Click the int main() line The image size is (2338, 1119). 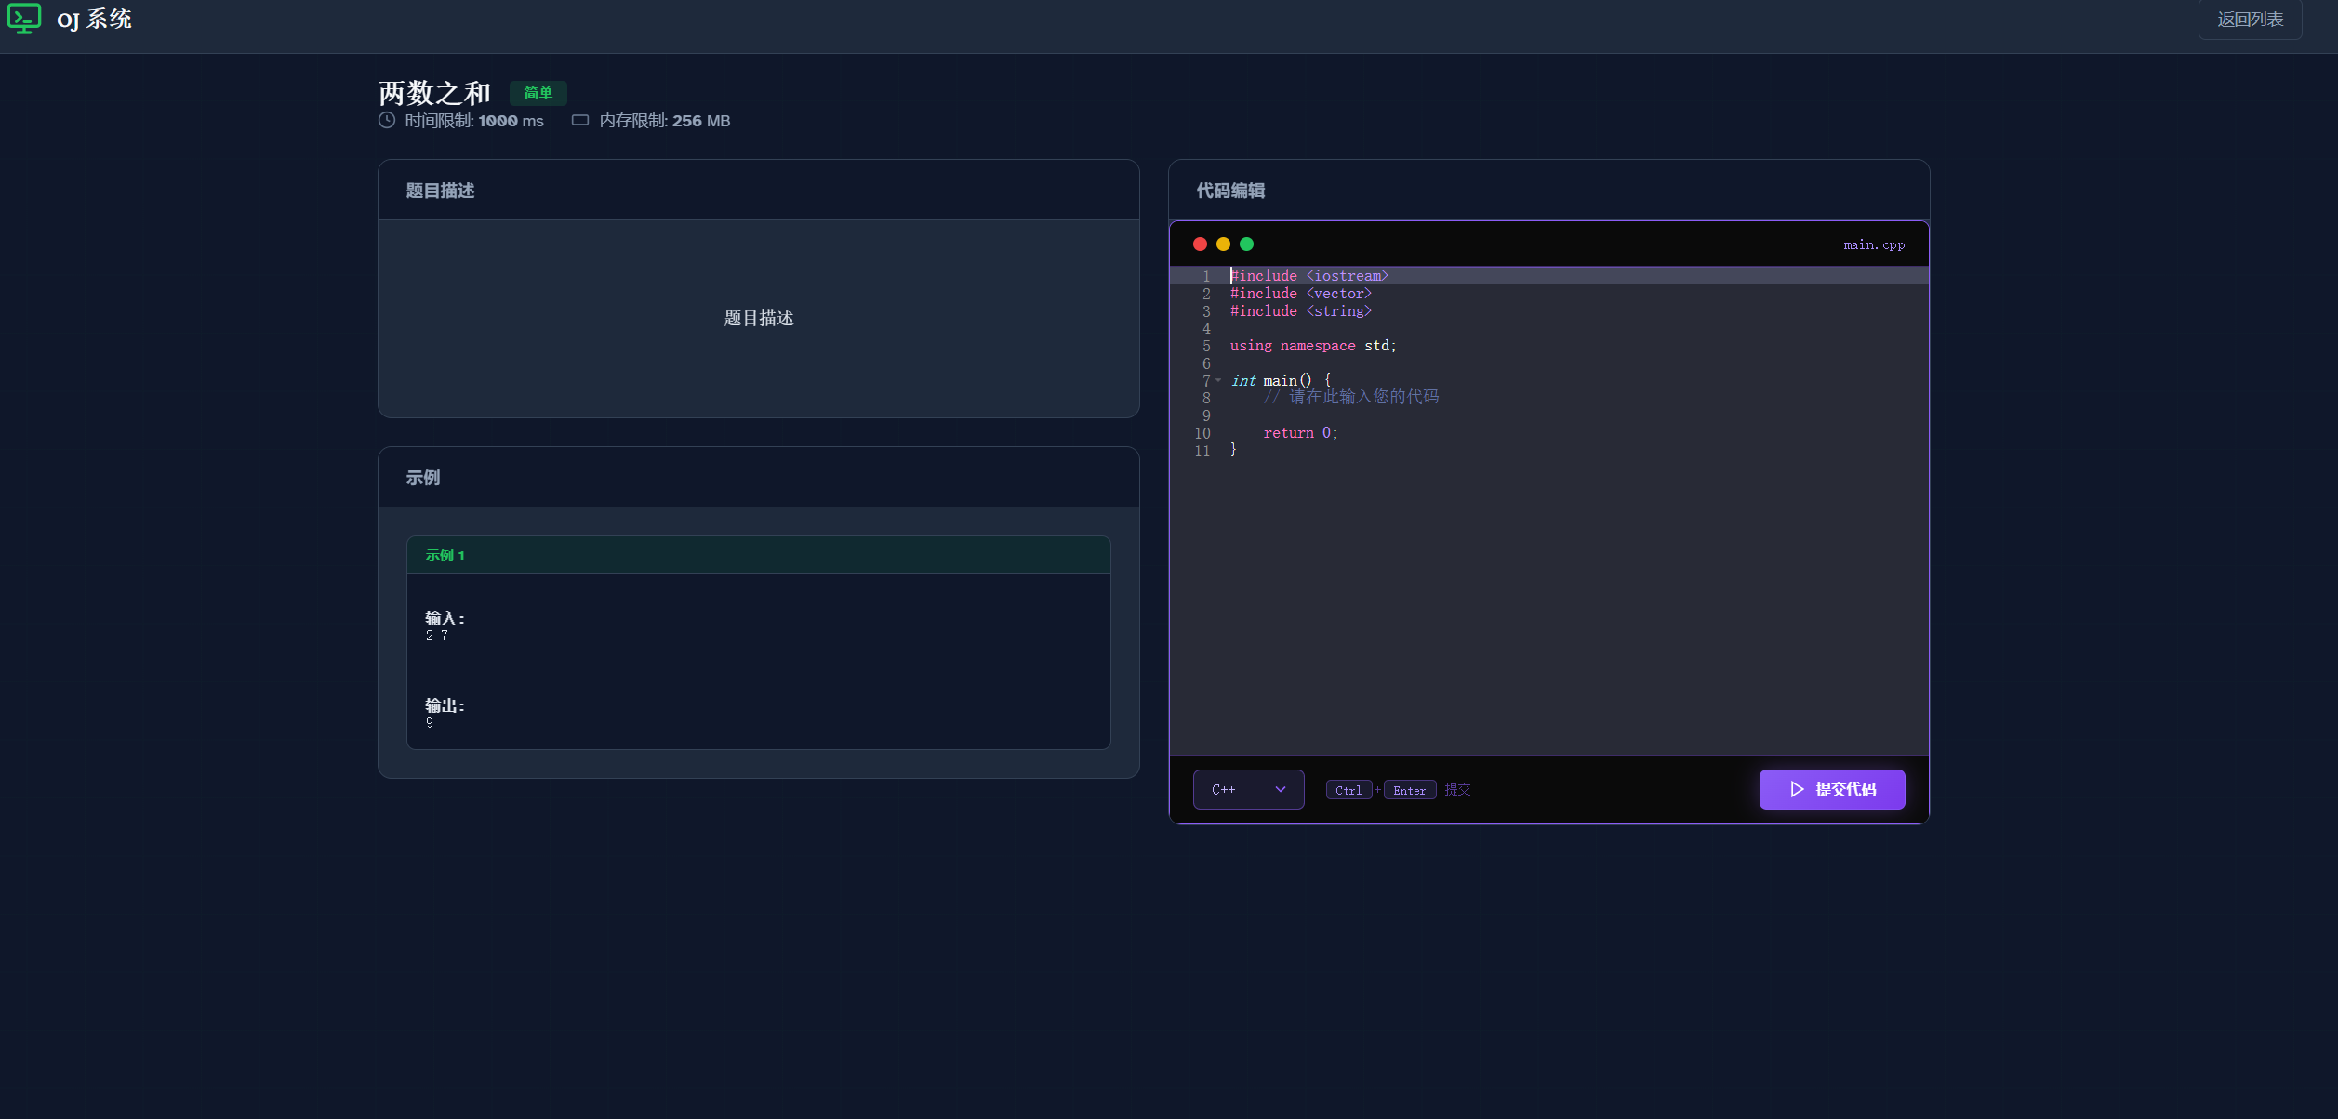click(x=1281, y=381)
